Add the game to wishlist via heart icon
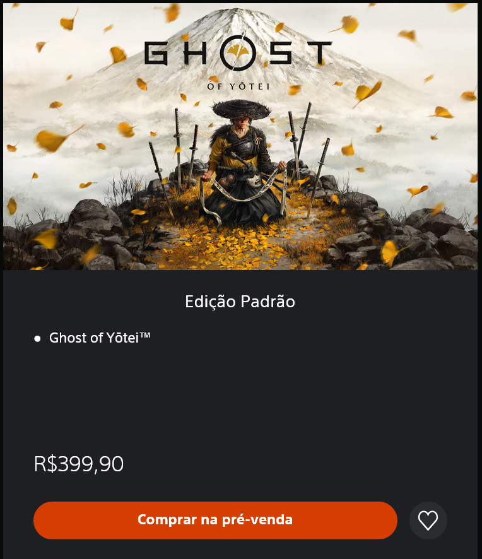Screen dimensions: 482x559 coord(428,520)
